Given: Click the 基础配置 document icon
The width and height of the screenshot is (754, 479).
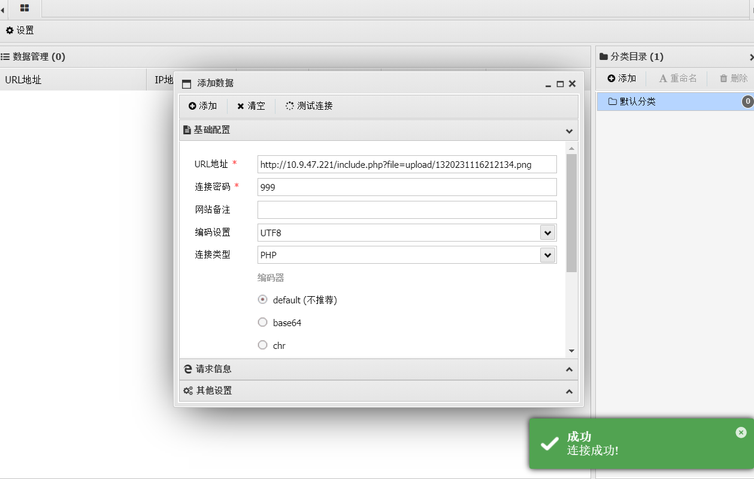Looking at the screenshot, I should coord(187,130).
